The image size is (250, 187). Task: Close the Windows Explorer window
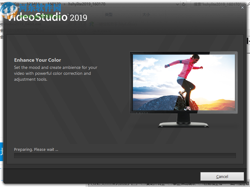[243, 7]
